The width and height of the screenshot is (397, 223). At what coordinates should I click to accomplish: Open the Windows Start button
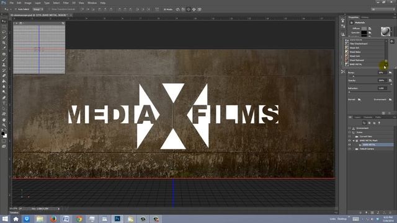[5, 219]
